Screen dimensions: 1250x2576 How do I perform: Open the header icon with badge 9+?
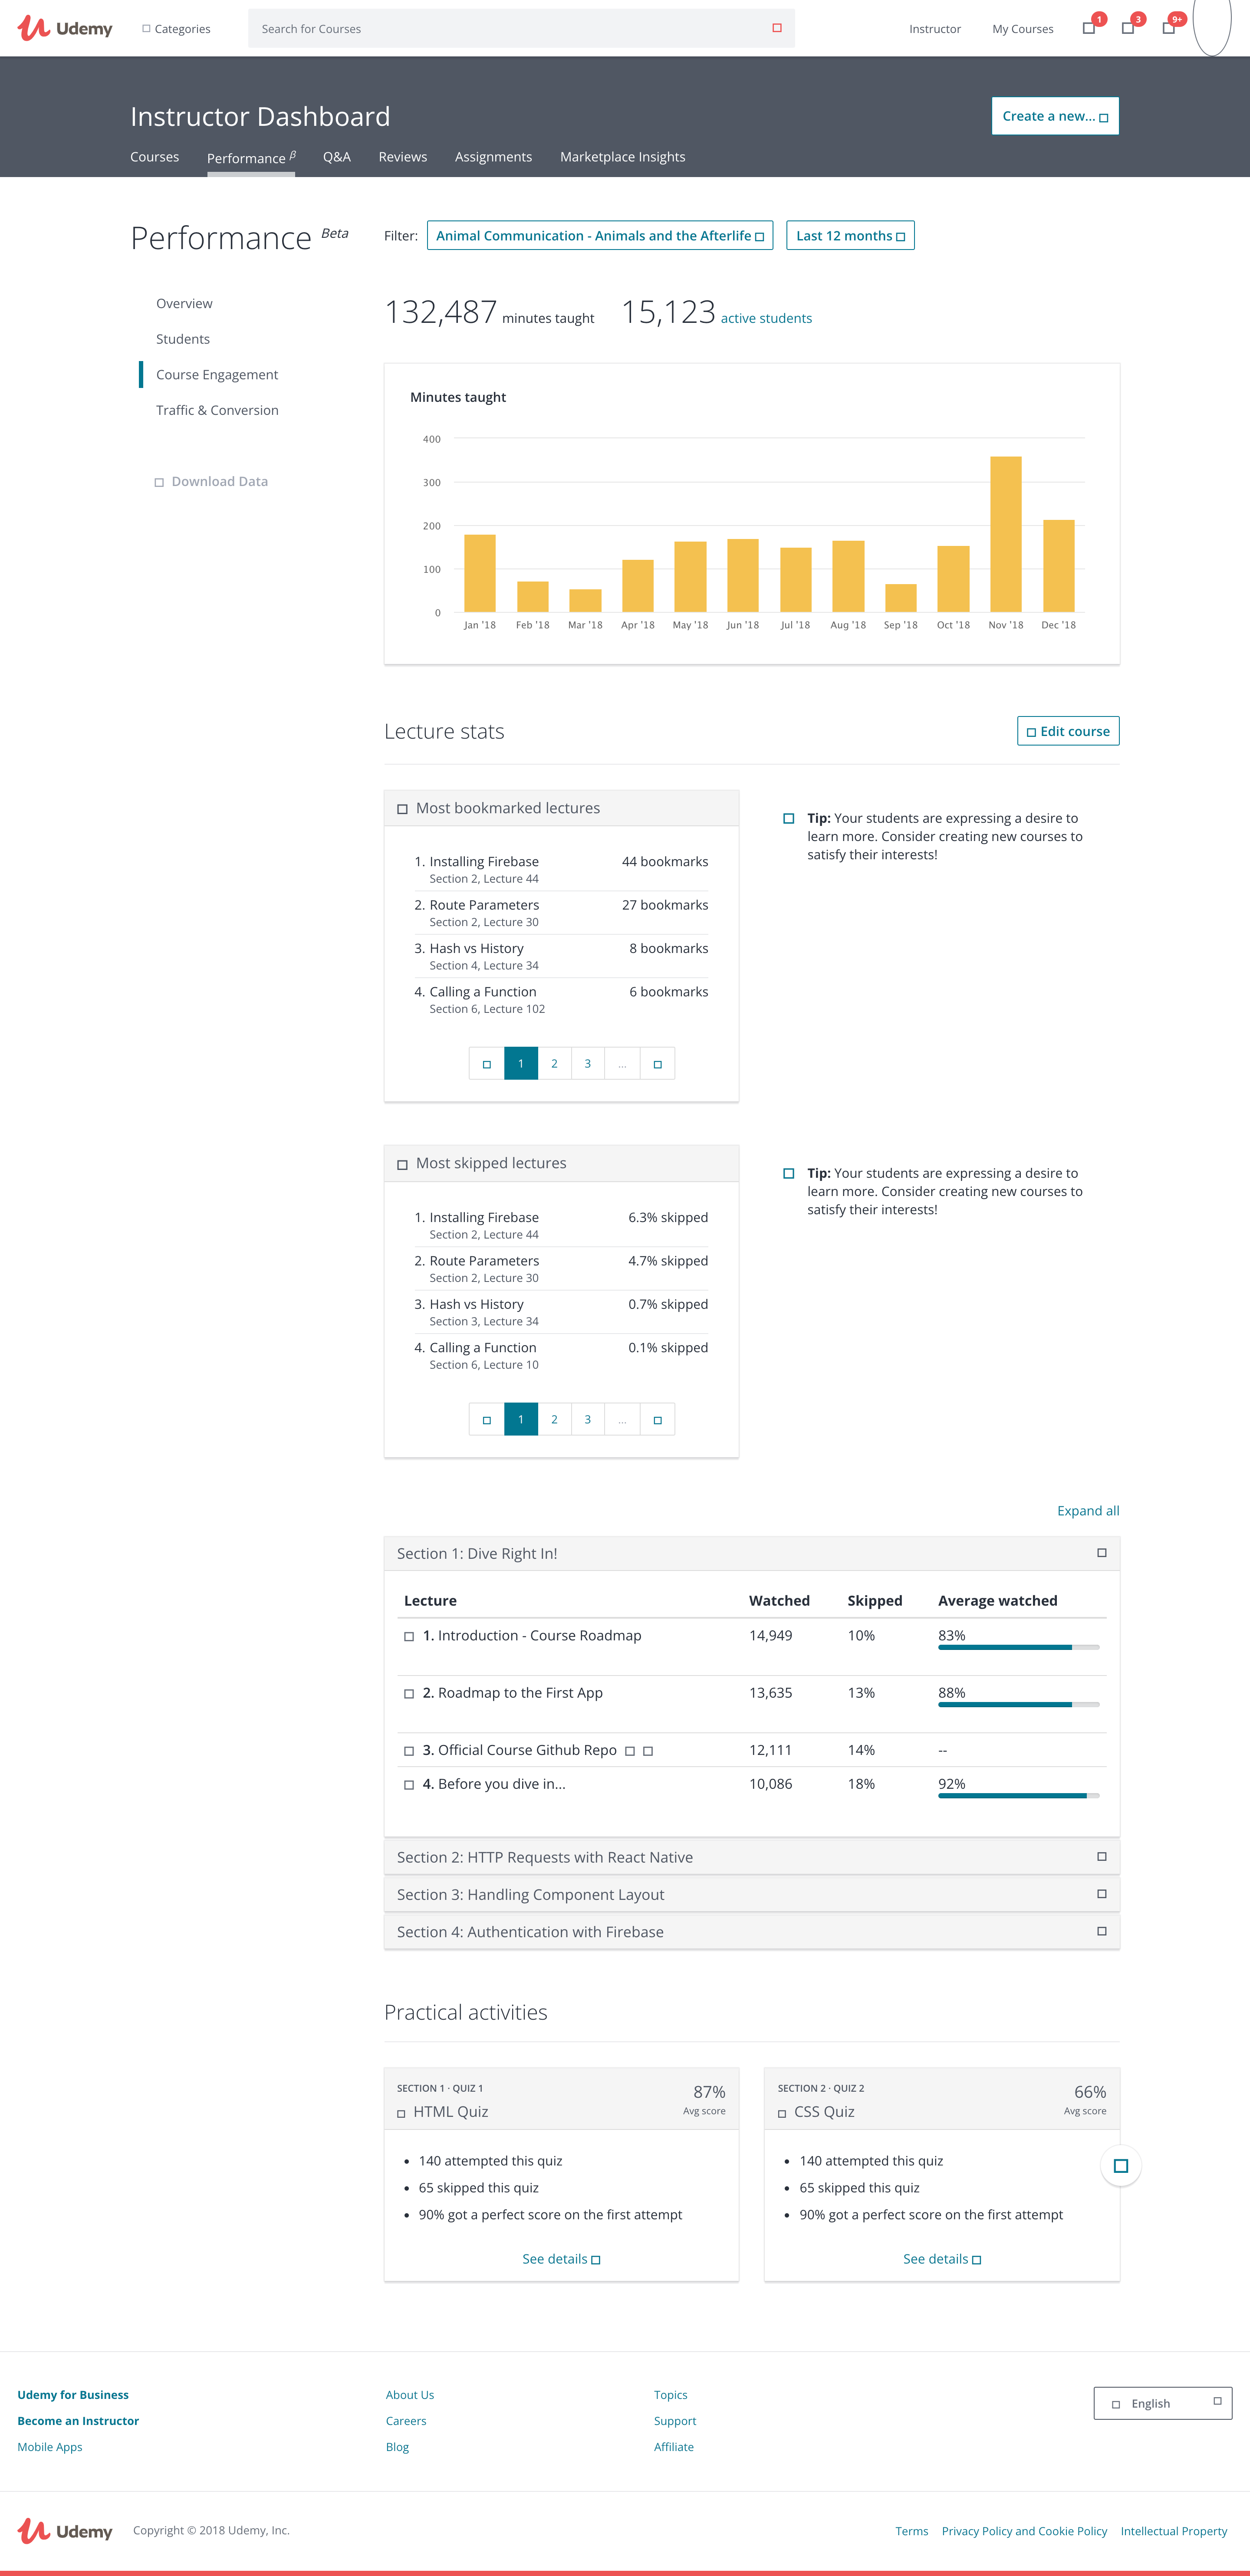[x=1168, y=28]
